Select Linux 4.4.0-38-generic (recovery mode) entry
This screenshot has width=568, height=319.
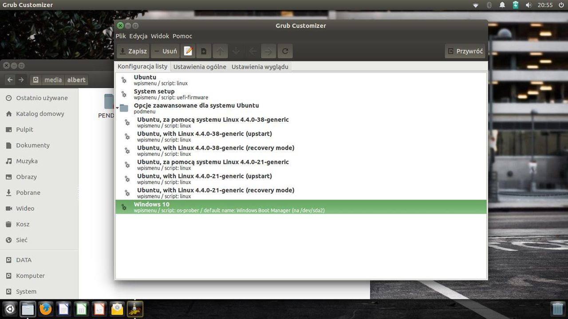pos(301,151)
